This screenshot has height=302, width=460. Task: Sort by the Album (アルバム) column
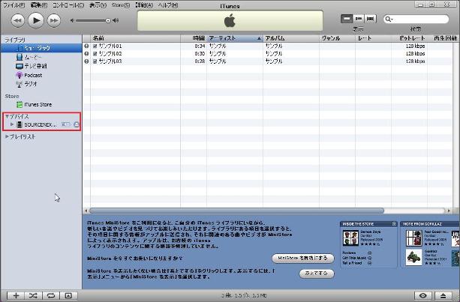tap(291, 38)
